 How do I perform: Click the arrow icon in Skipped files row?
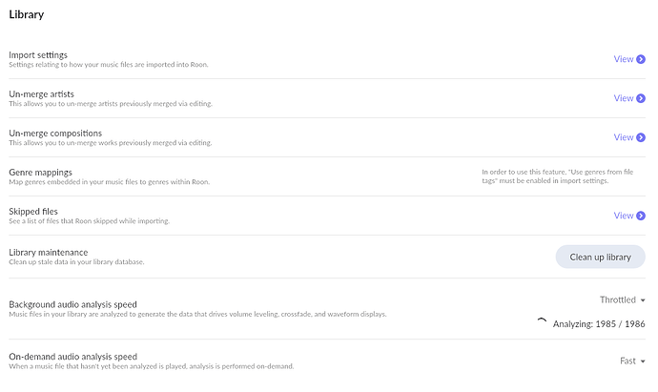(x=641, y=216)
